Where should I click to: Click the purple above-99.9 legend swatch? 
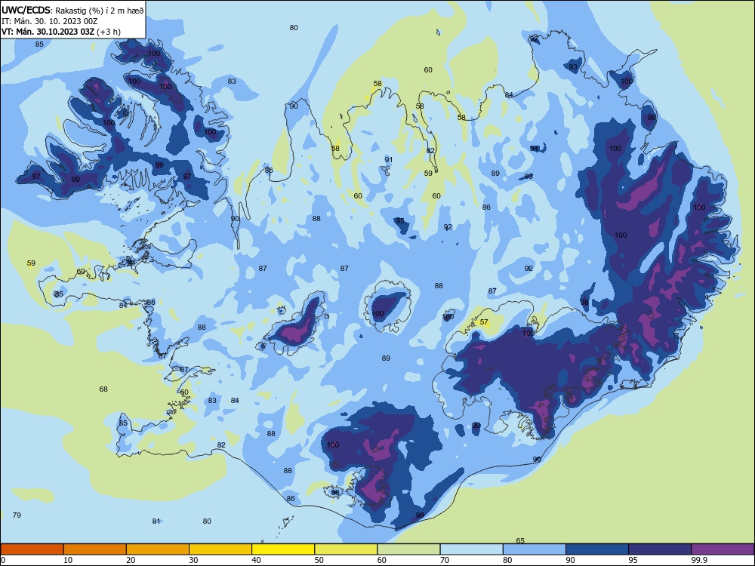tap(723, 549)
